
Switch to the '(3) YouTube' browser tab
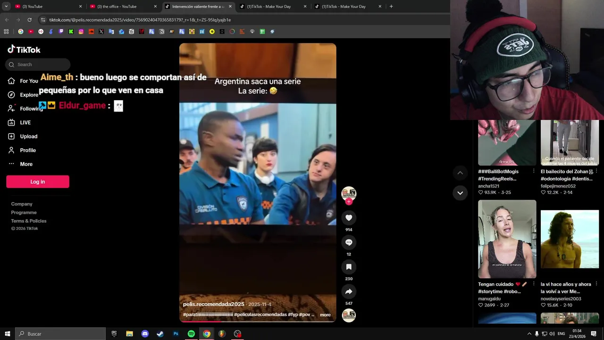point(48,7)
